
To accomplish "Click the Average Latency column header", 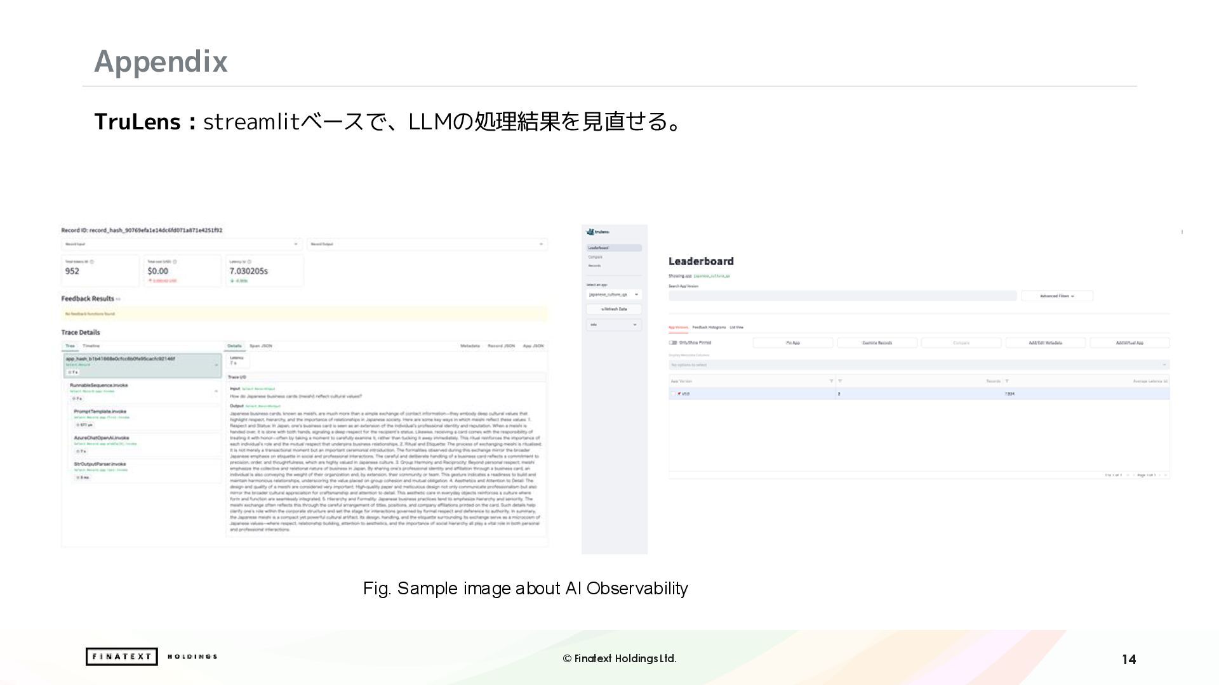I will point(1150,381).
